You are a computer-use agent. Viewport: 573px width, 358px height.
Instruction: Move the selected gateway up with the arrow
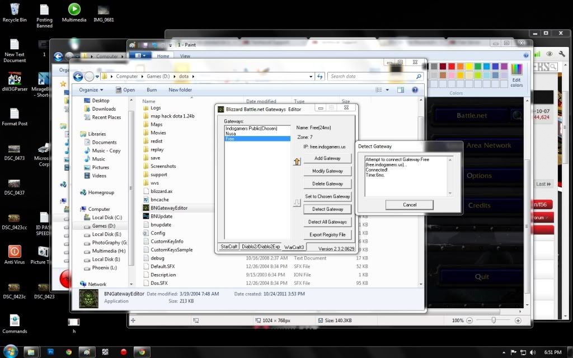point(297,161)
